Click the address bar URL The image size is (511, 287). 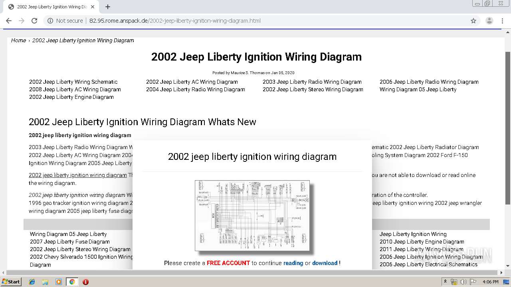[x=175, y=21]
